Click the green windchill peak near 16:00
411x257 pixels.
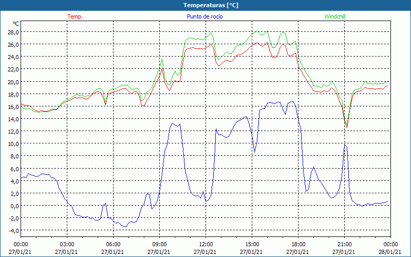coord(267,31)
